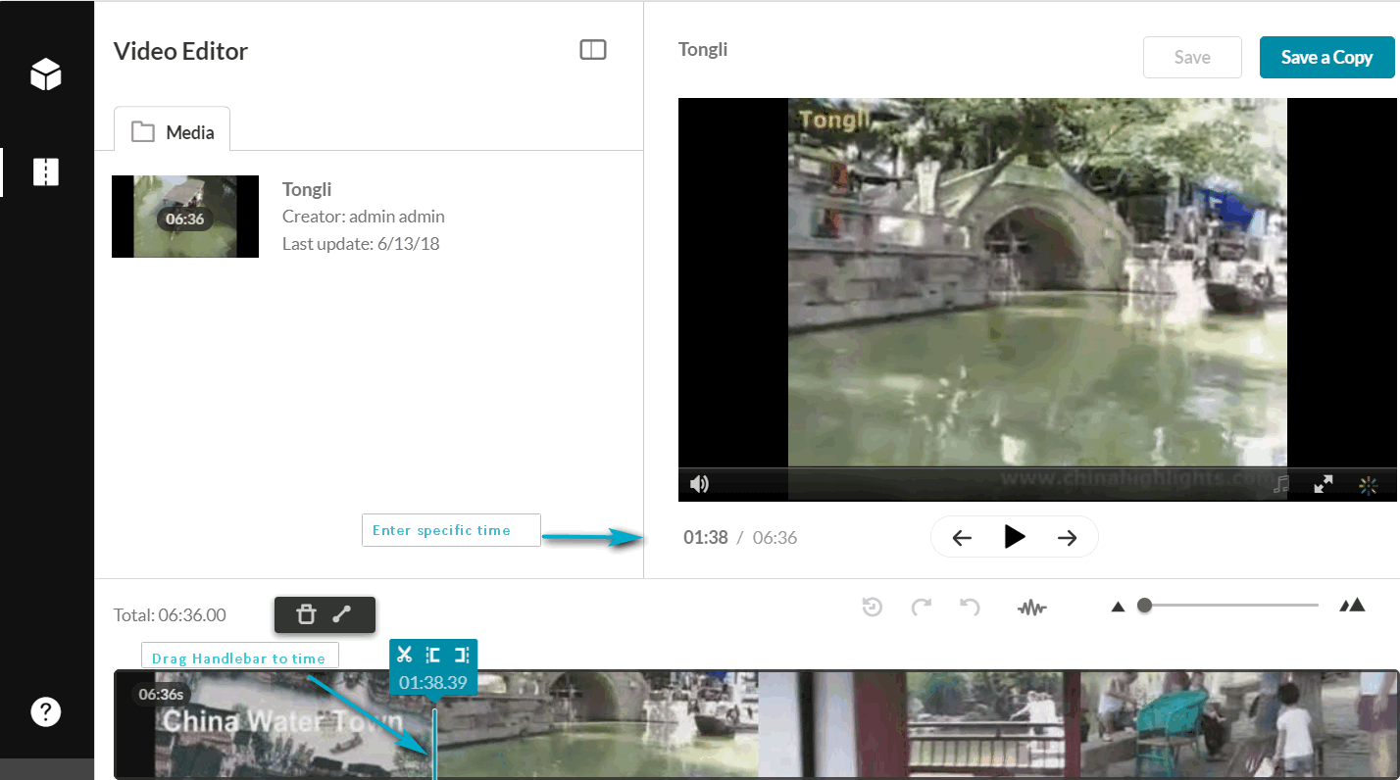Click the Tongli title above the player
This screenshot has width=1400, height=780.
[703, 49]
